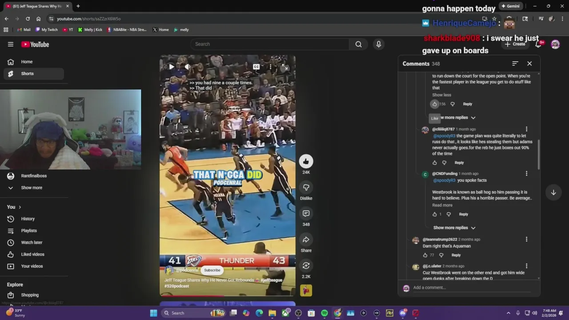Image resolution: width=569 pixels, height=320 pixels.
Task: Reply to @cliiiiiq8787's comment
Action: [x=459, y=163]
